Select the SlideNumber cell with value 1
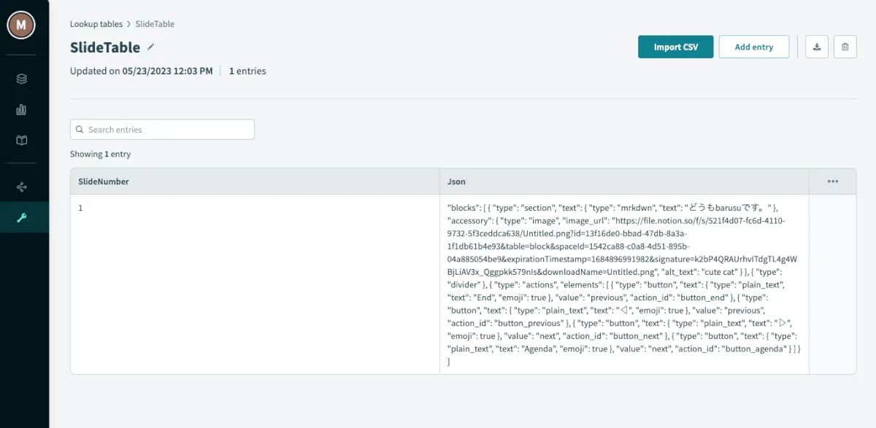876x428 pixels. (x=81, y=208)
